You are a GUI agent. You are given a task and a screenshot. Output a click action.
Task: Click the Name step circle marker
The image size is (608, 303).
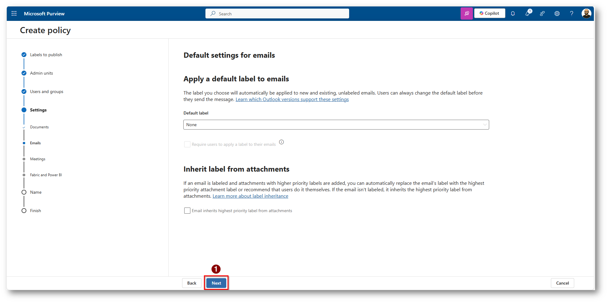pyautogui.click(x=24, y=192)
